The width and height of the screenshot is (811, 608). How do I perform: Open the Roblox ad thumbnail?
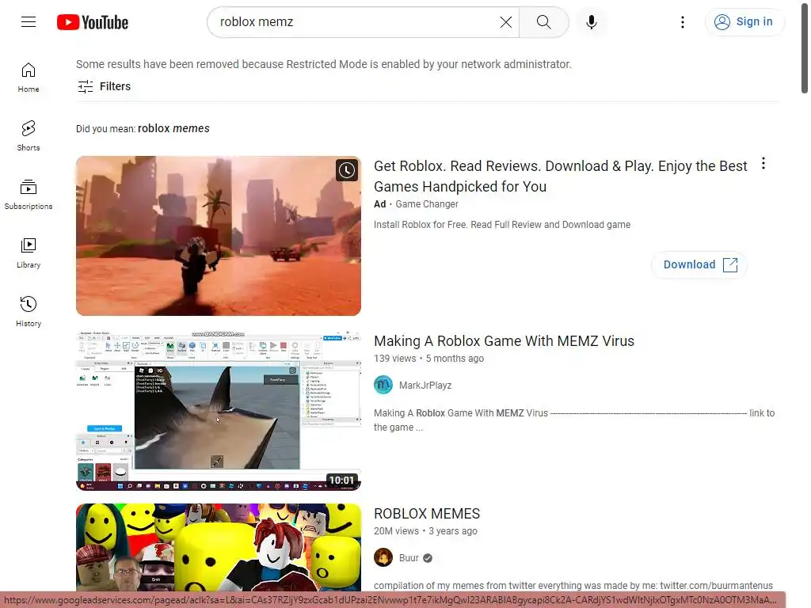click(x=219, y=236)
